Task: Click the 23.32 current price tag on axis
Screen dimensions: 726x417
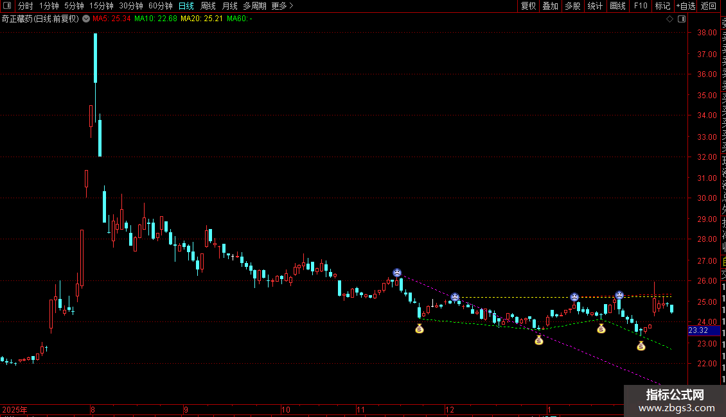Action: (x=704, y=330)
